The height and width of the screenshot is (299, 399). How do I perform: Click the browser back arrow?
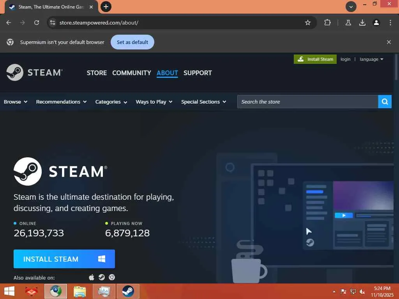(x=9, y=23)
